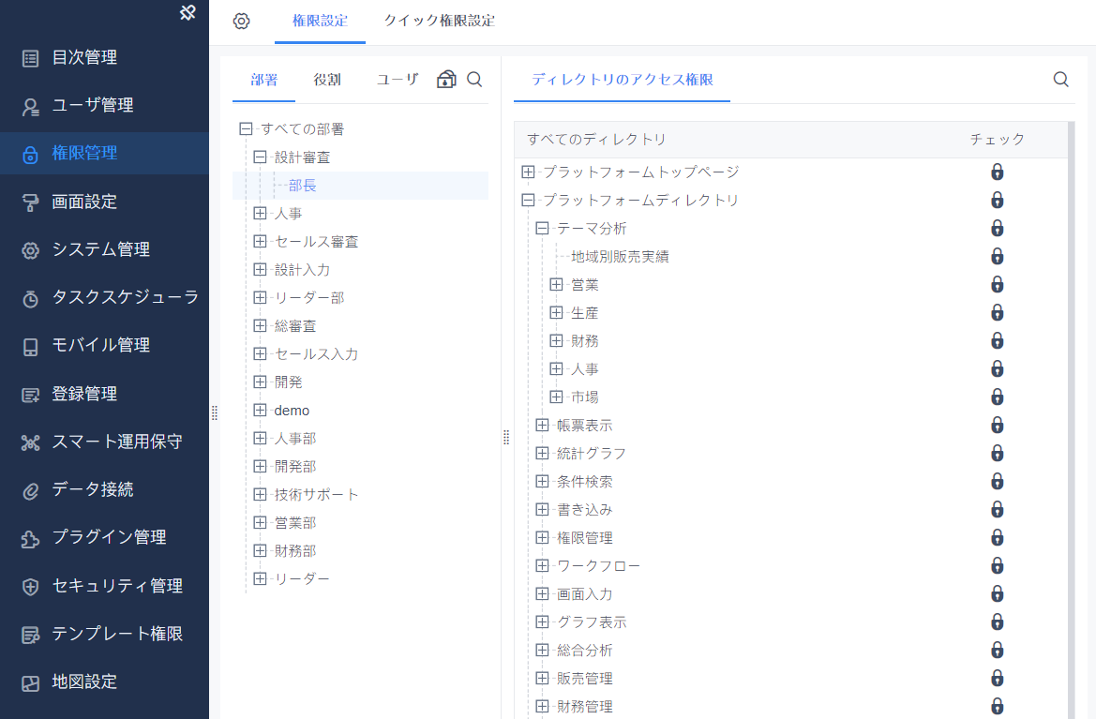Toggle the lock for 帳票表示 row
The image size is (1096, 719).
pos(997,426)
